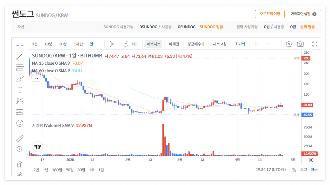Image resolution: width=330 pixels, height=185 pixels.
Task: Expand the time interval dropdown arrow
Action: pyautogui.click(x=100, y=44)
